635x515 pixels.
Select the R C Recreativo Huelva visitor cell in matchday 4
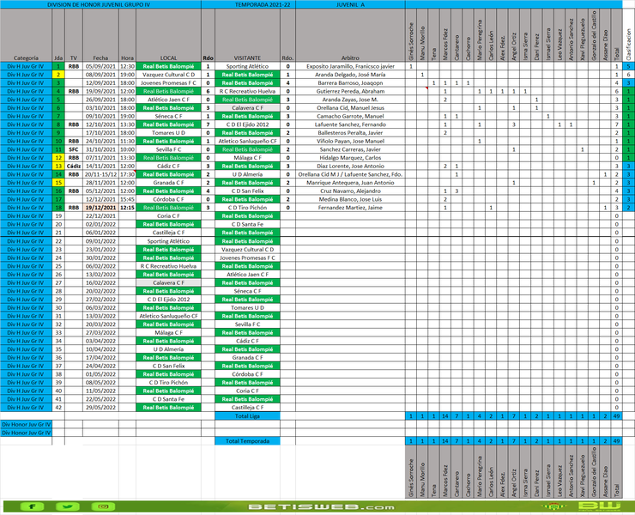(247, 91)
